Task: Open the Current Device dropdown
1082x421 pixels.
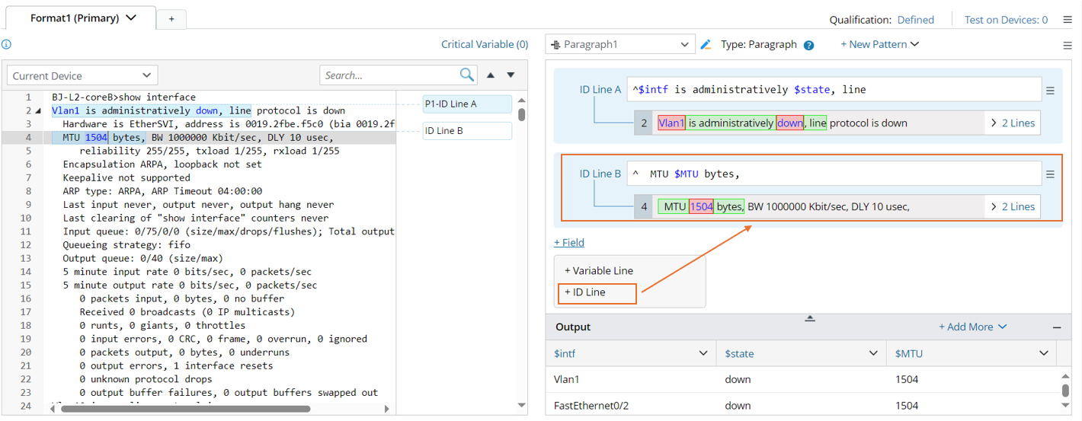Action: tap(82, 75)
